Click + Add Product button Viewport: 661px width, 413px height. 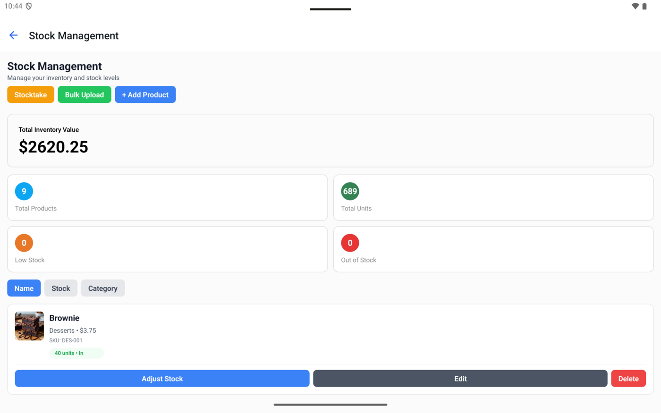145,94
